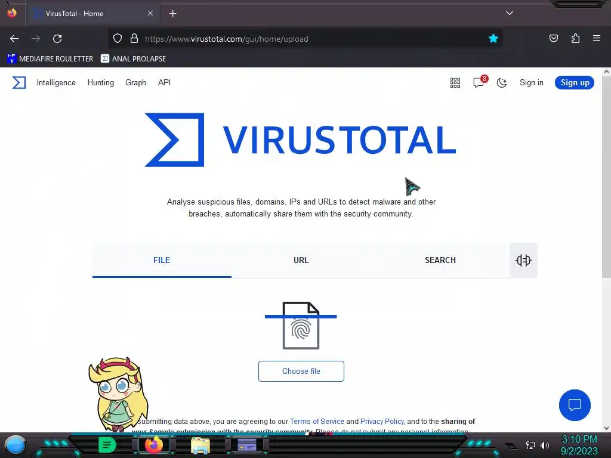The image size is (611, 458).
Task: Select Firefox in the taskbar
Action: point(154,445)
